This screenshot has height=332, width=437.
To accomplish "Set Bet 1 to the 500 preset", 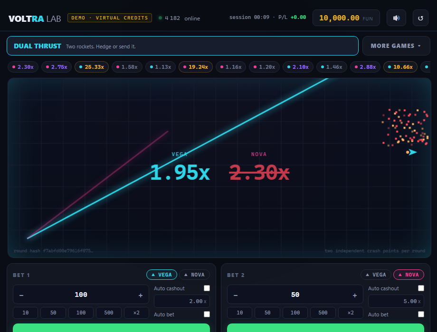I will [109, 313].
